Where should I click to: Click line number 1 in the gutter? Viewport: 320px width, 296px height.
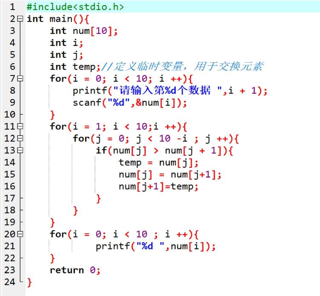pyautogui.click(x=12, y=7)
